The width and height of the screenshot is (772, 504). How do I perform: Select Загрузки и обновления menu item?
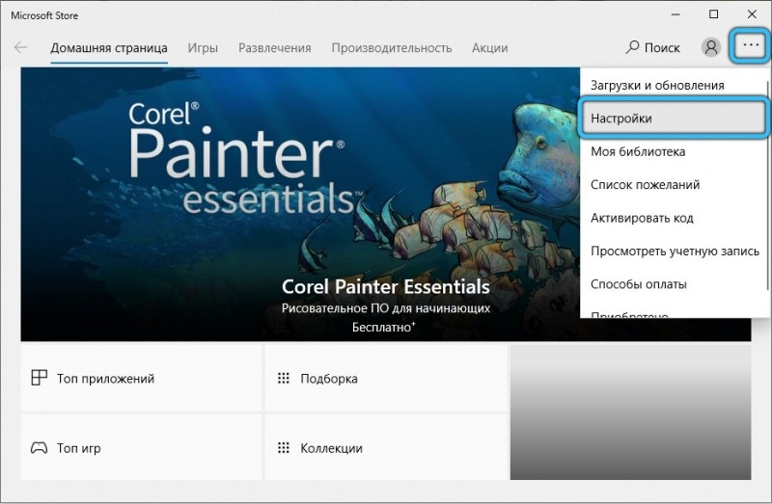click(673, 85)
